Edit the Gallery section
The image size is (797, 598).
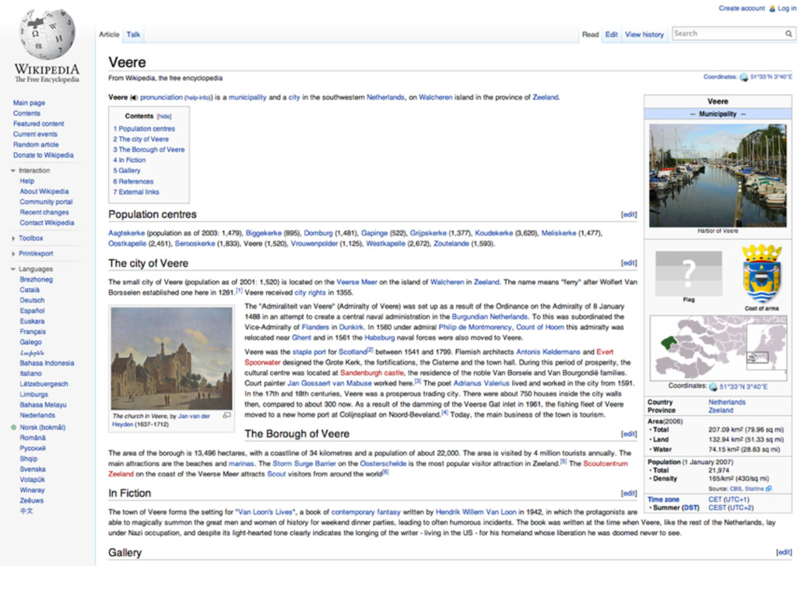(784, 552)
